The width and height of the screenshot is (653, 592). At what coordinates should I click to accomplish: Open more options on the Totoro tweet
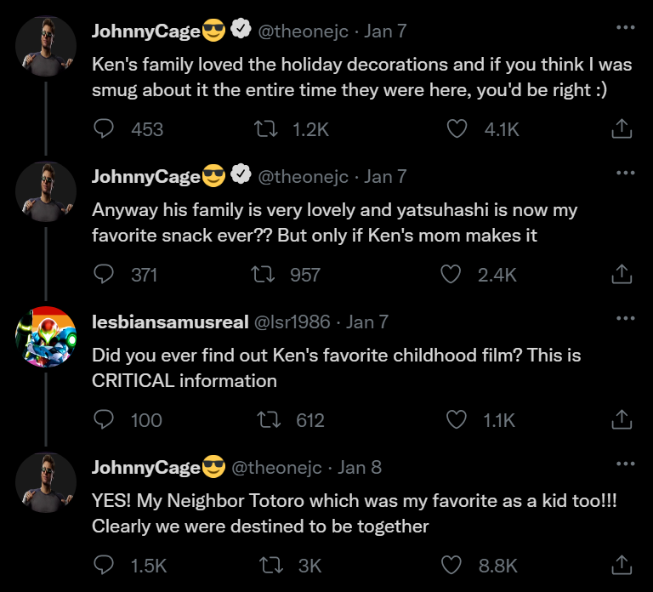(x=625, y=464)
